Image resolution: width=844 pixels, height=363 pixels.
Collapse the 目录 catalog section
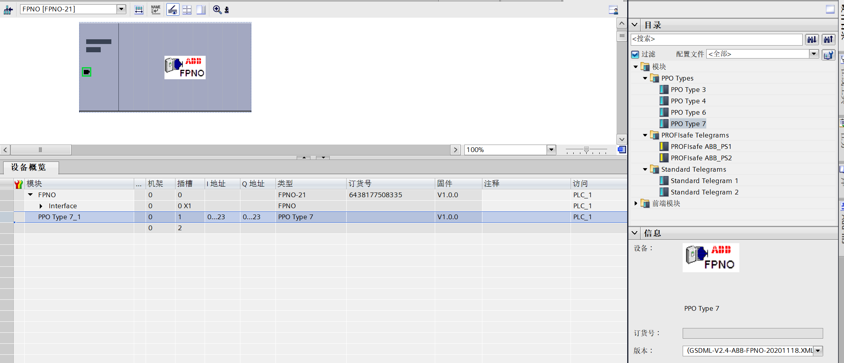(635, 25)
